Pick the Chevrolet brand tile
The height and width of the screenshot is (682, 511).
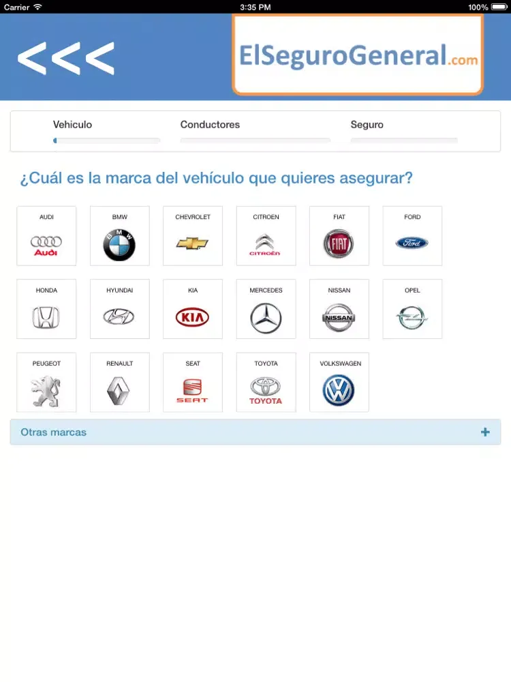(193, 236)
